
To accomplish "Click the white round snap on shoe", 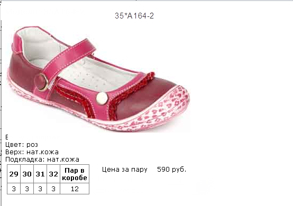I will [x=102, y=98].
